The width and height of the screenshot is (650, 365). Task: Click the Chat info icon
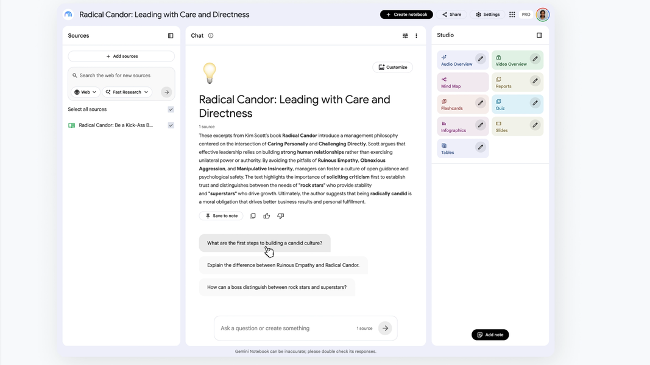click(211, 36)
